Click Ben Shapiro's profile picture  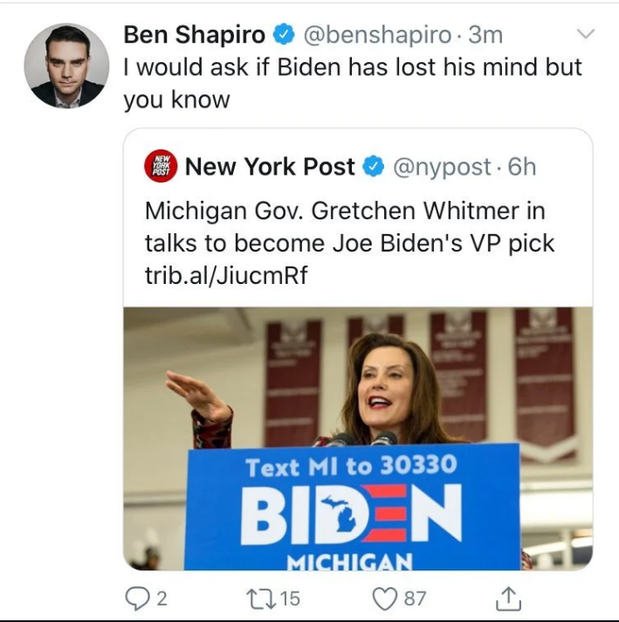[x=65, y=66]
